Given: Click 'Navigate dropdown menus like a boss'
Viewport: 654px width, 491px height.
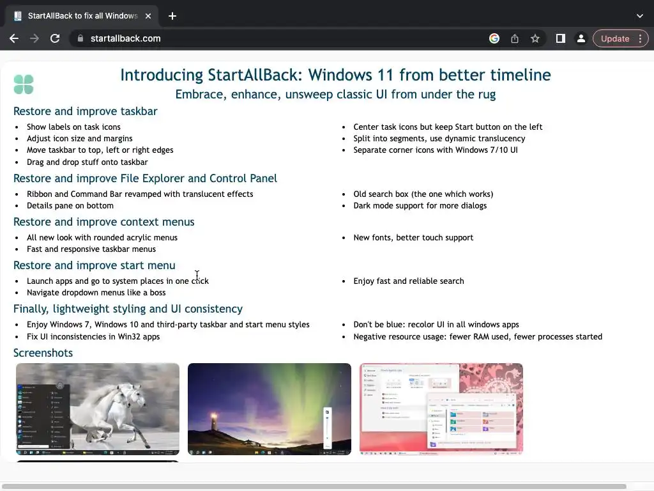Looking at the screenshot, I should 96,293.
